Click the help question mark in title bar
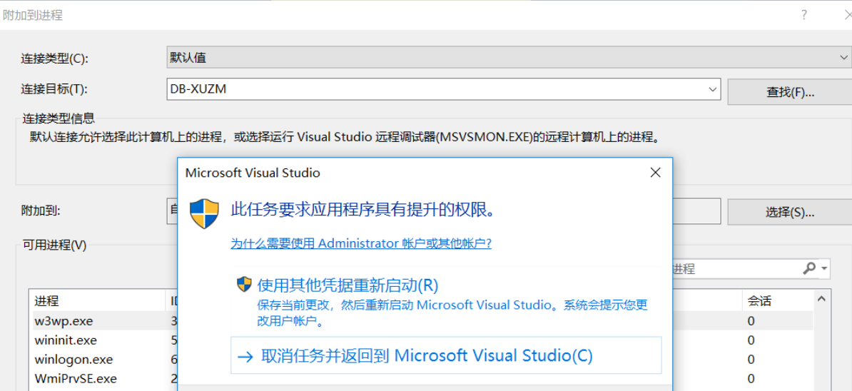Image resolution: width=852 pixels, height=391 pixels. coord(804,15)
